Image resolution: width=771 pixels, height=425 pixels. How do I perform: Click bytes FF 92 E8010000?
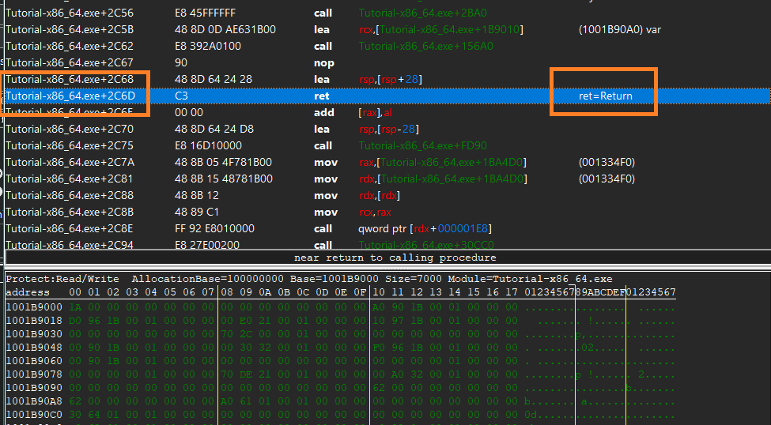[214, 228]
